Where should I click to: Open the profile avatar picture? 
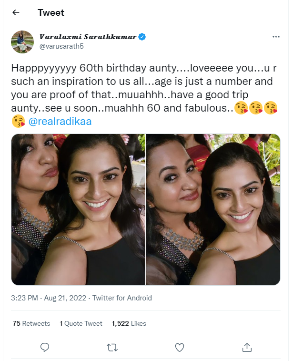pyautogui.click(x=22, y=41)
